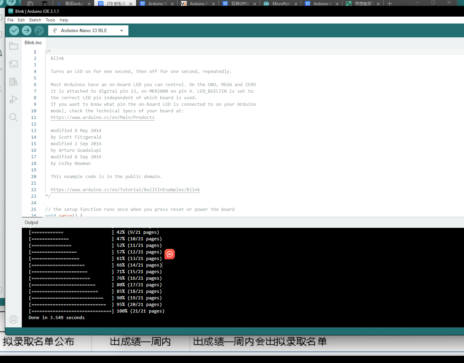The height and width of the screenshot is (363, 464).
Task: Click the 100% compile progress bar
Action: coord(71,311)
